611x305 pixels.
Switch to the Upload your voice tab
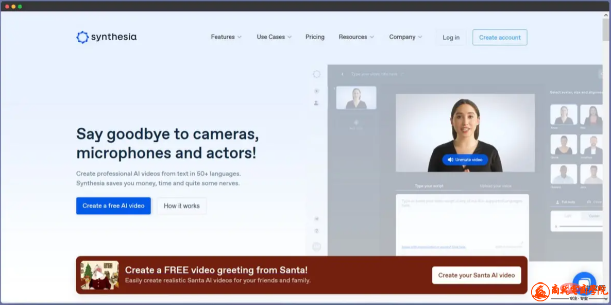point(495,186)
